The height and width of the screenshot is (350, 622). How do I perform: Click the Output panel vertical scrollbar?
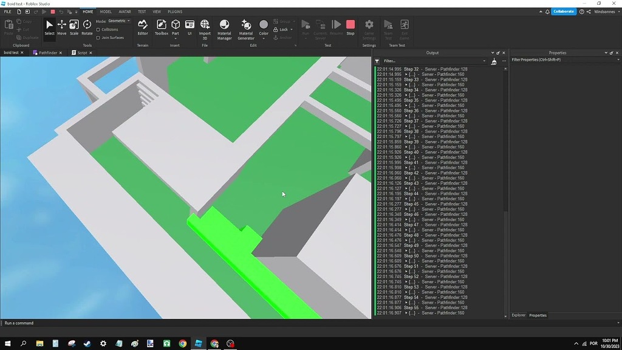point(505,193)
